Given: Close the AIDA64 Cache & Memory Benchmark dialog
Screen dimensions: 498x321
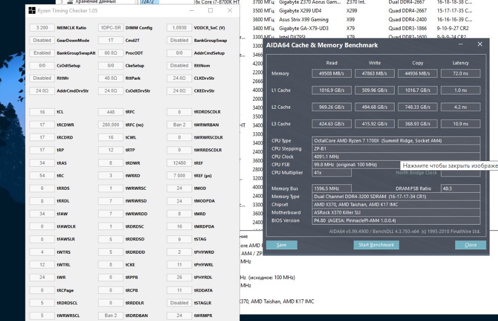Looking at the screenshot, I should point(480,44).
